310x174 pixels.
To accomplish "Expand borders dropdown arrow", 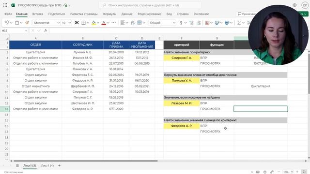I will [x=88, y=23].
